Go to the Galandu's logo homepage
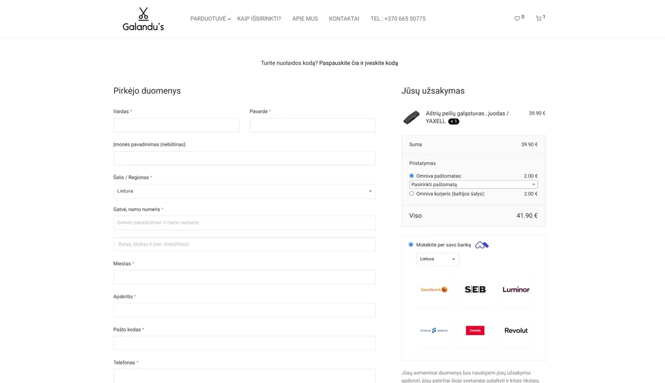This screenshot has width=665, height=383. coord(143,19)
